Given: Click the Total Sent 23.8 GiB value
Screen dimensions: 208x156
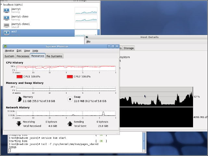Looking at the screenshot, I should [103, 126].
